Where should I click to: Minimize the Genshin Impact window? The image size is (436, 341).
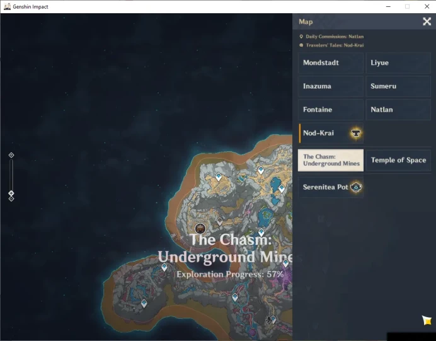[388, 6]
